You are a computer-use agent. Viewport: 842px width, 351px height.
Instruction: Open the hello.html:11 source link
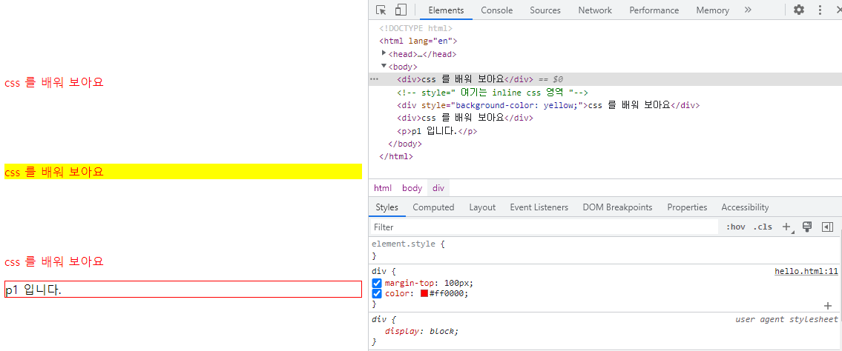[x=806, y=271]
